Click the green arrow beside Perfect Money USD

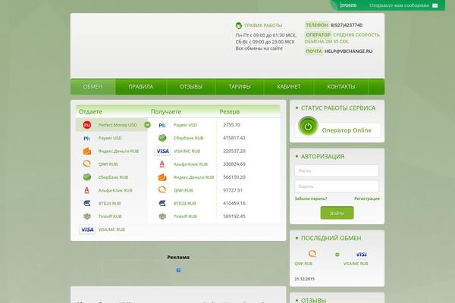tap(147, 125)
